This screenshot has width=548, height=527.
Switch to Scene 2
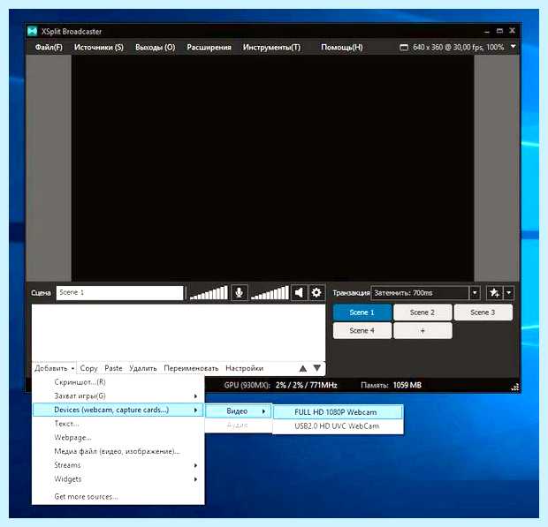(x=422, y=312)
